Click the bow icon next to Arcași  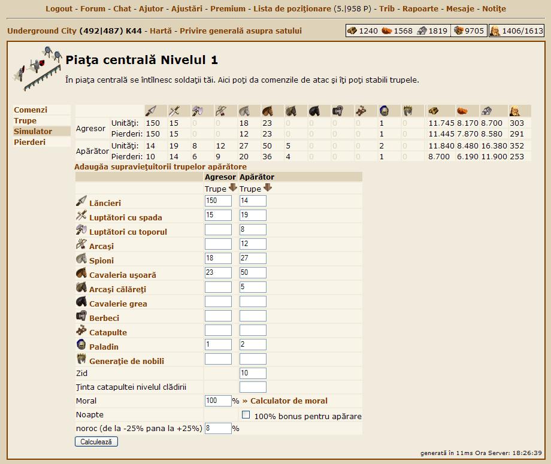(x=81, y=245)
